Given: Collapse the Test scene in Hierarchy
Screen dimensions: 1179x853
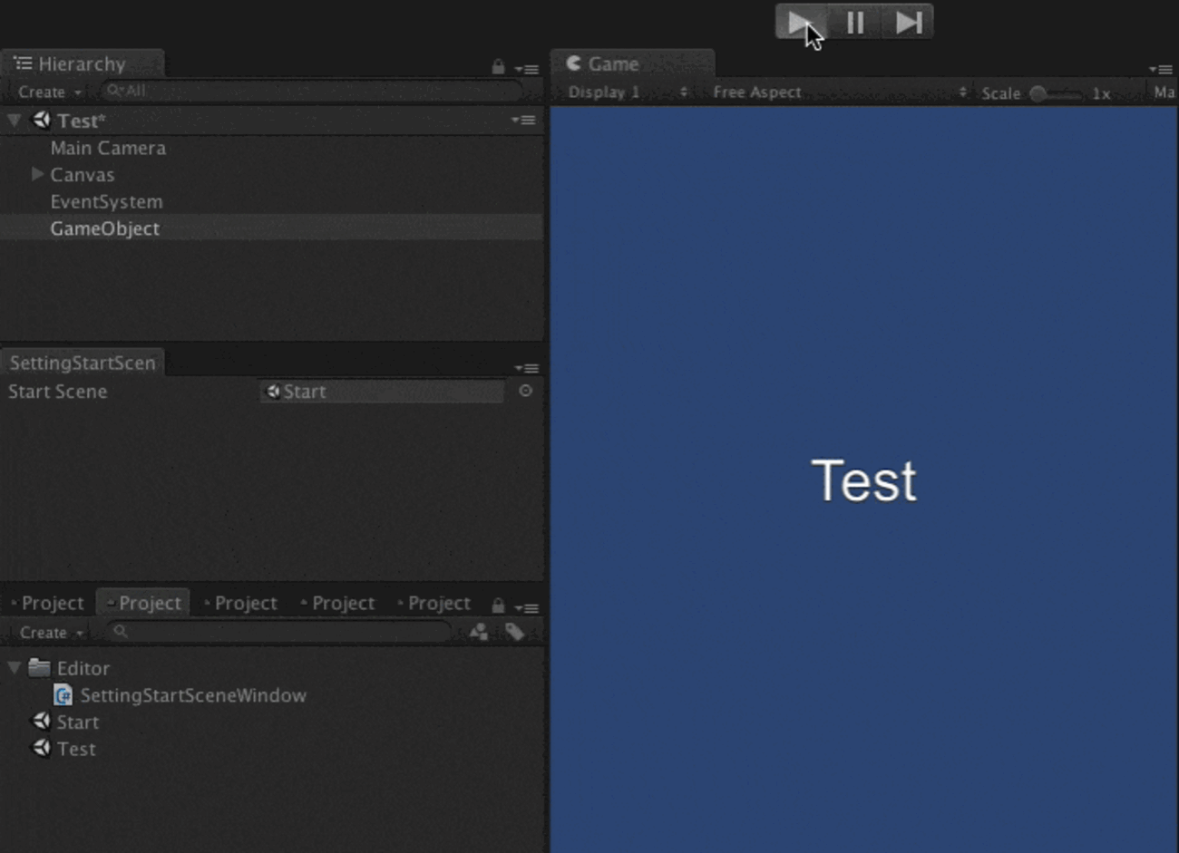Looking at the screenshot, I should pos(15,120).
